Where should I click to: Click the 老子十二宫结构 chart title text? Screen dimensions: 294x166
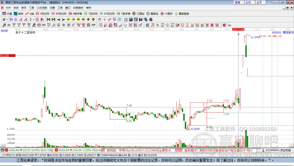pyautogui.click(x=25, y=32)
